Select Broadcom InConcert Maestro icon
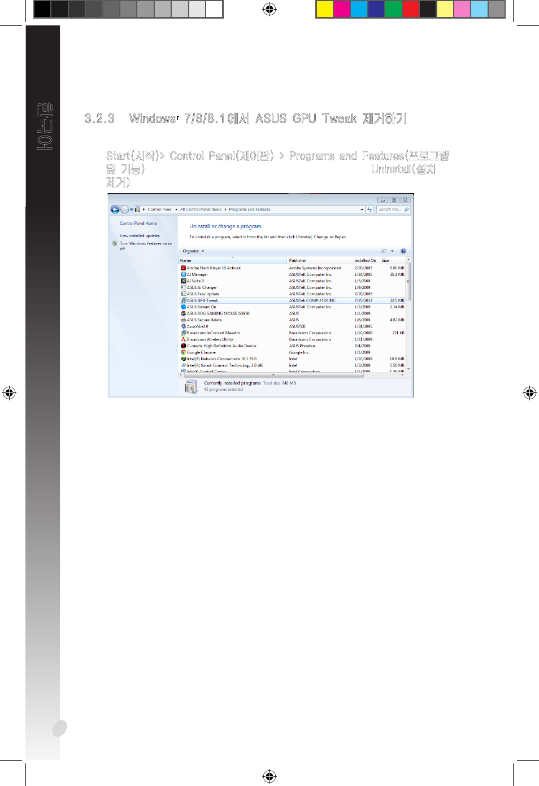 pyautogui.click(x=183, y=333)
